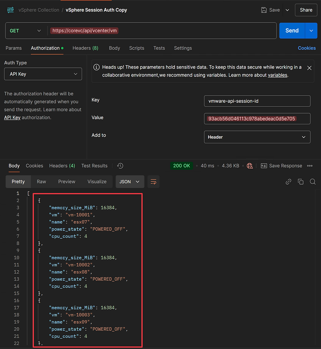Click the Key input field
321x349 pixels.
(x=257, y=101)
